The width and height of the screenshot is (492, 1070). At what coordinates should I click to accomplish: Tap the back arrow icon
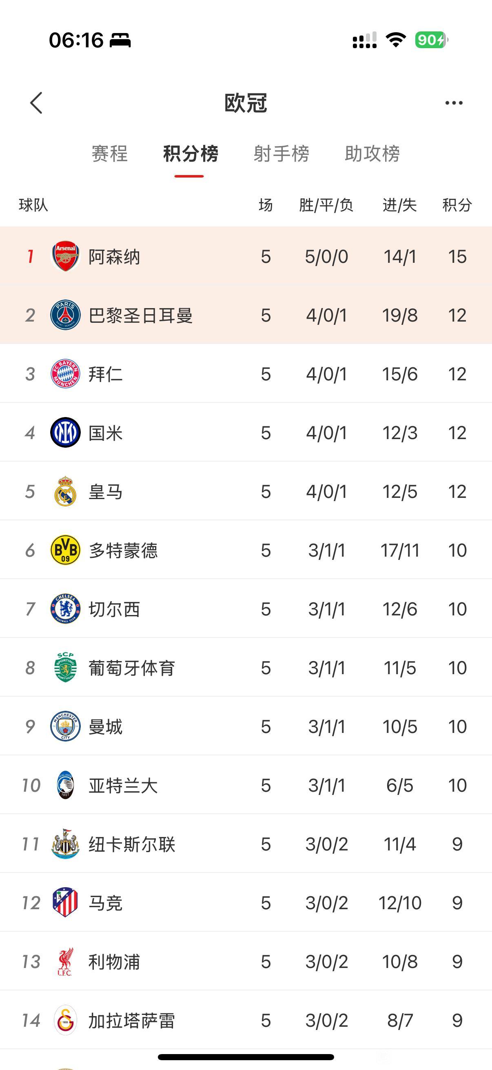(37, 103)
